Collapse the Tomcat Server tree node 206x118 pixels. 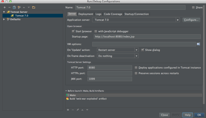pyautogui.click(x=4, y=12)
